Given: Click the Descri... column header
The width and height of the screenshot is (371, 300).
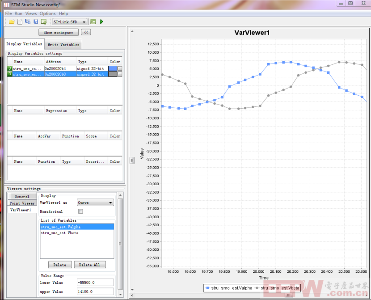Looking at the screenshot, I should (x=96, y=161).
